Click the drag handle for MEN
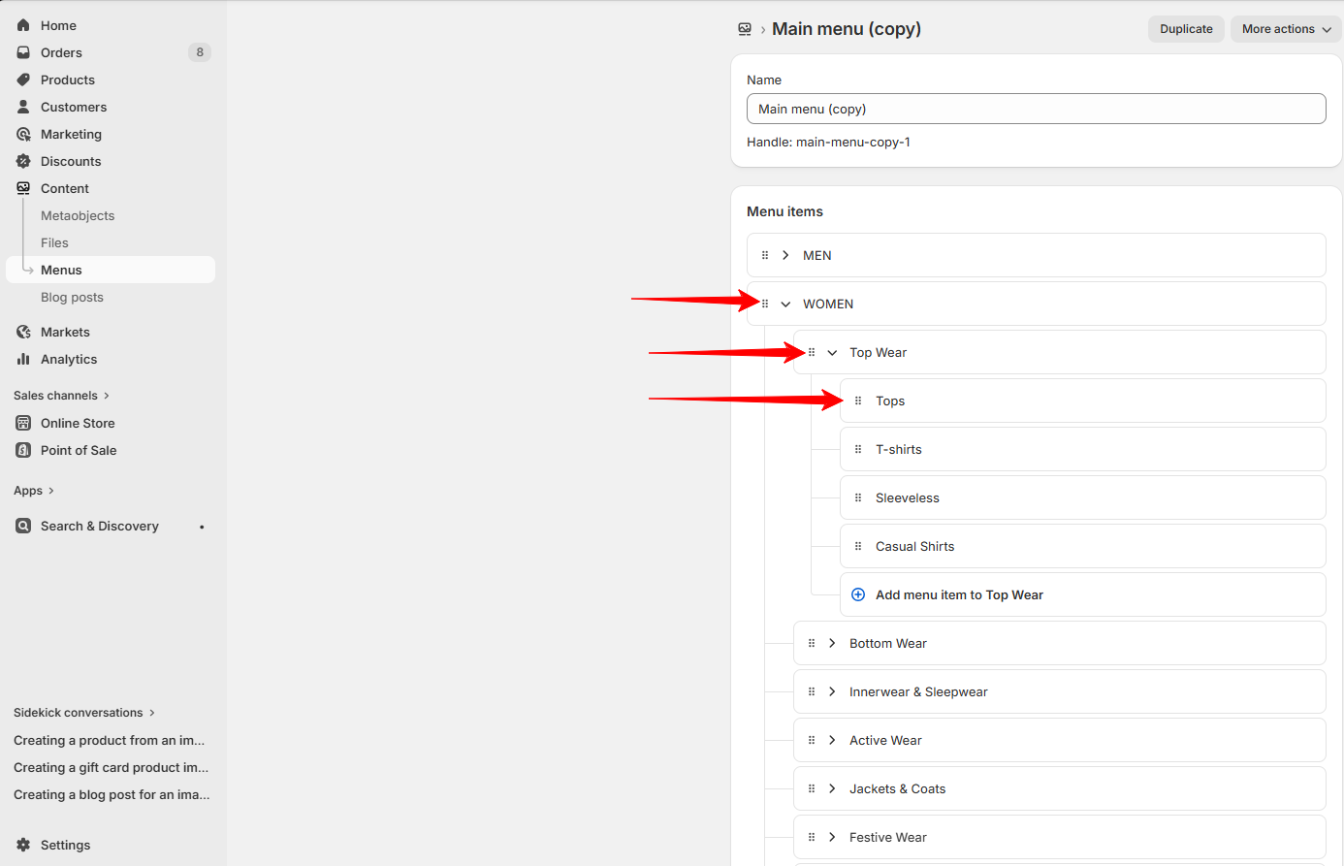1344x866 pixels. [765, 255]
